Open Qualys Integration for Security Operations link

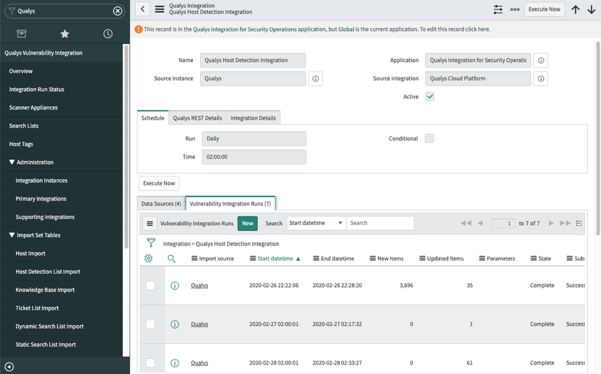click(259, 29)
